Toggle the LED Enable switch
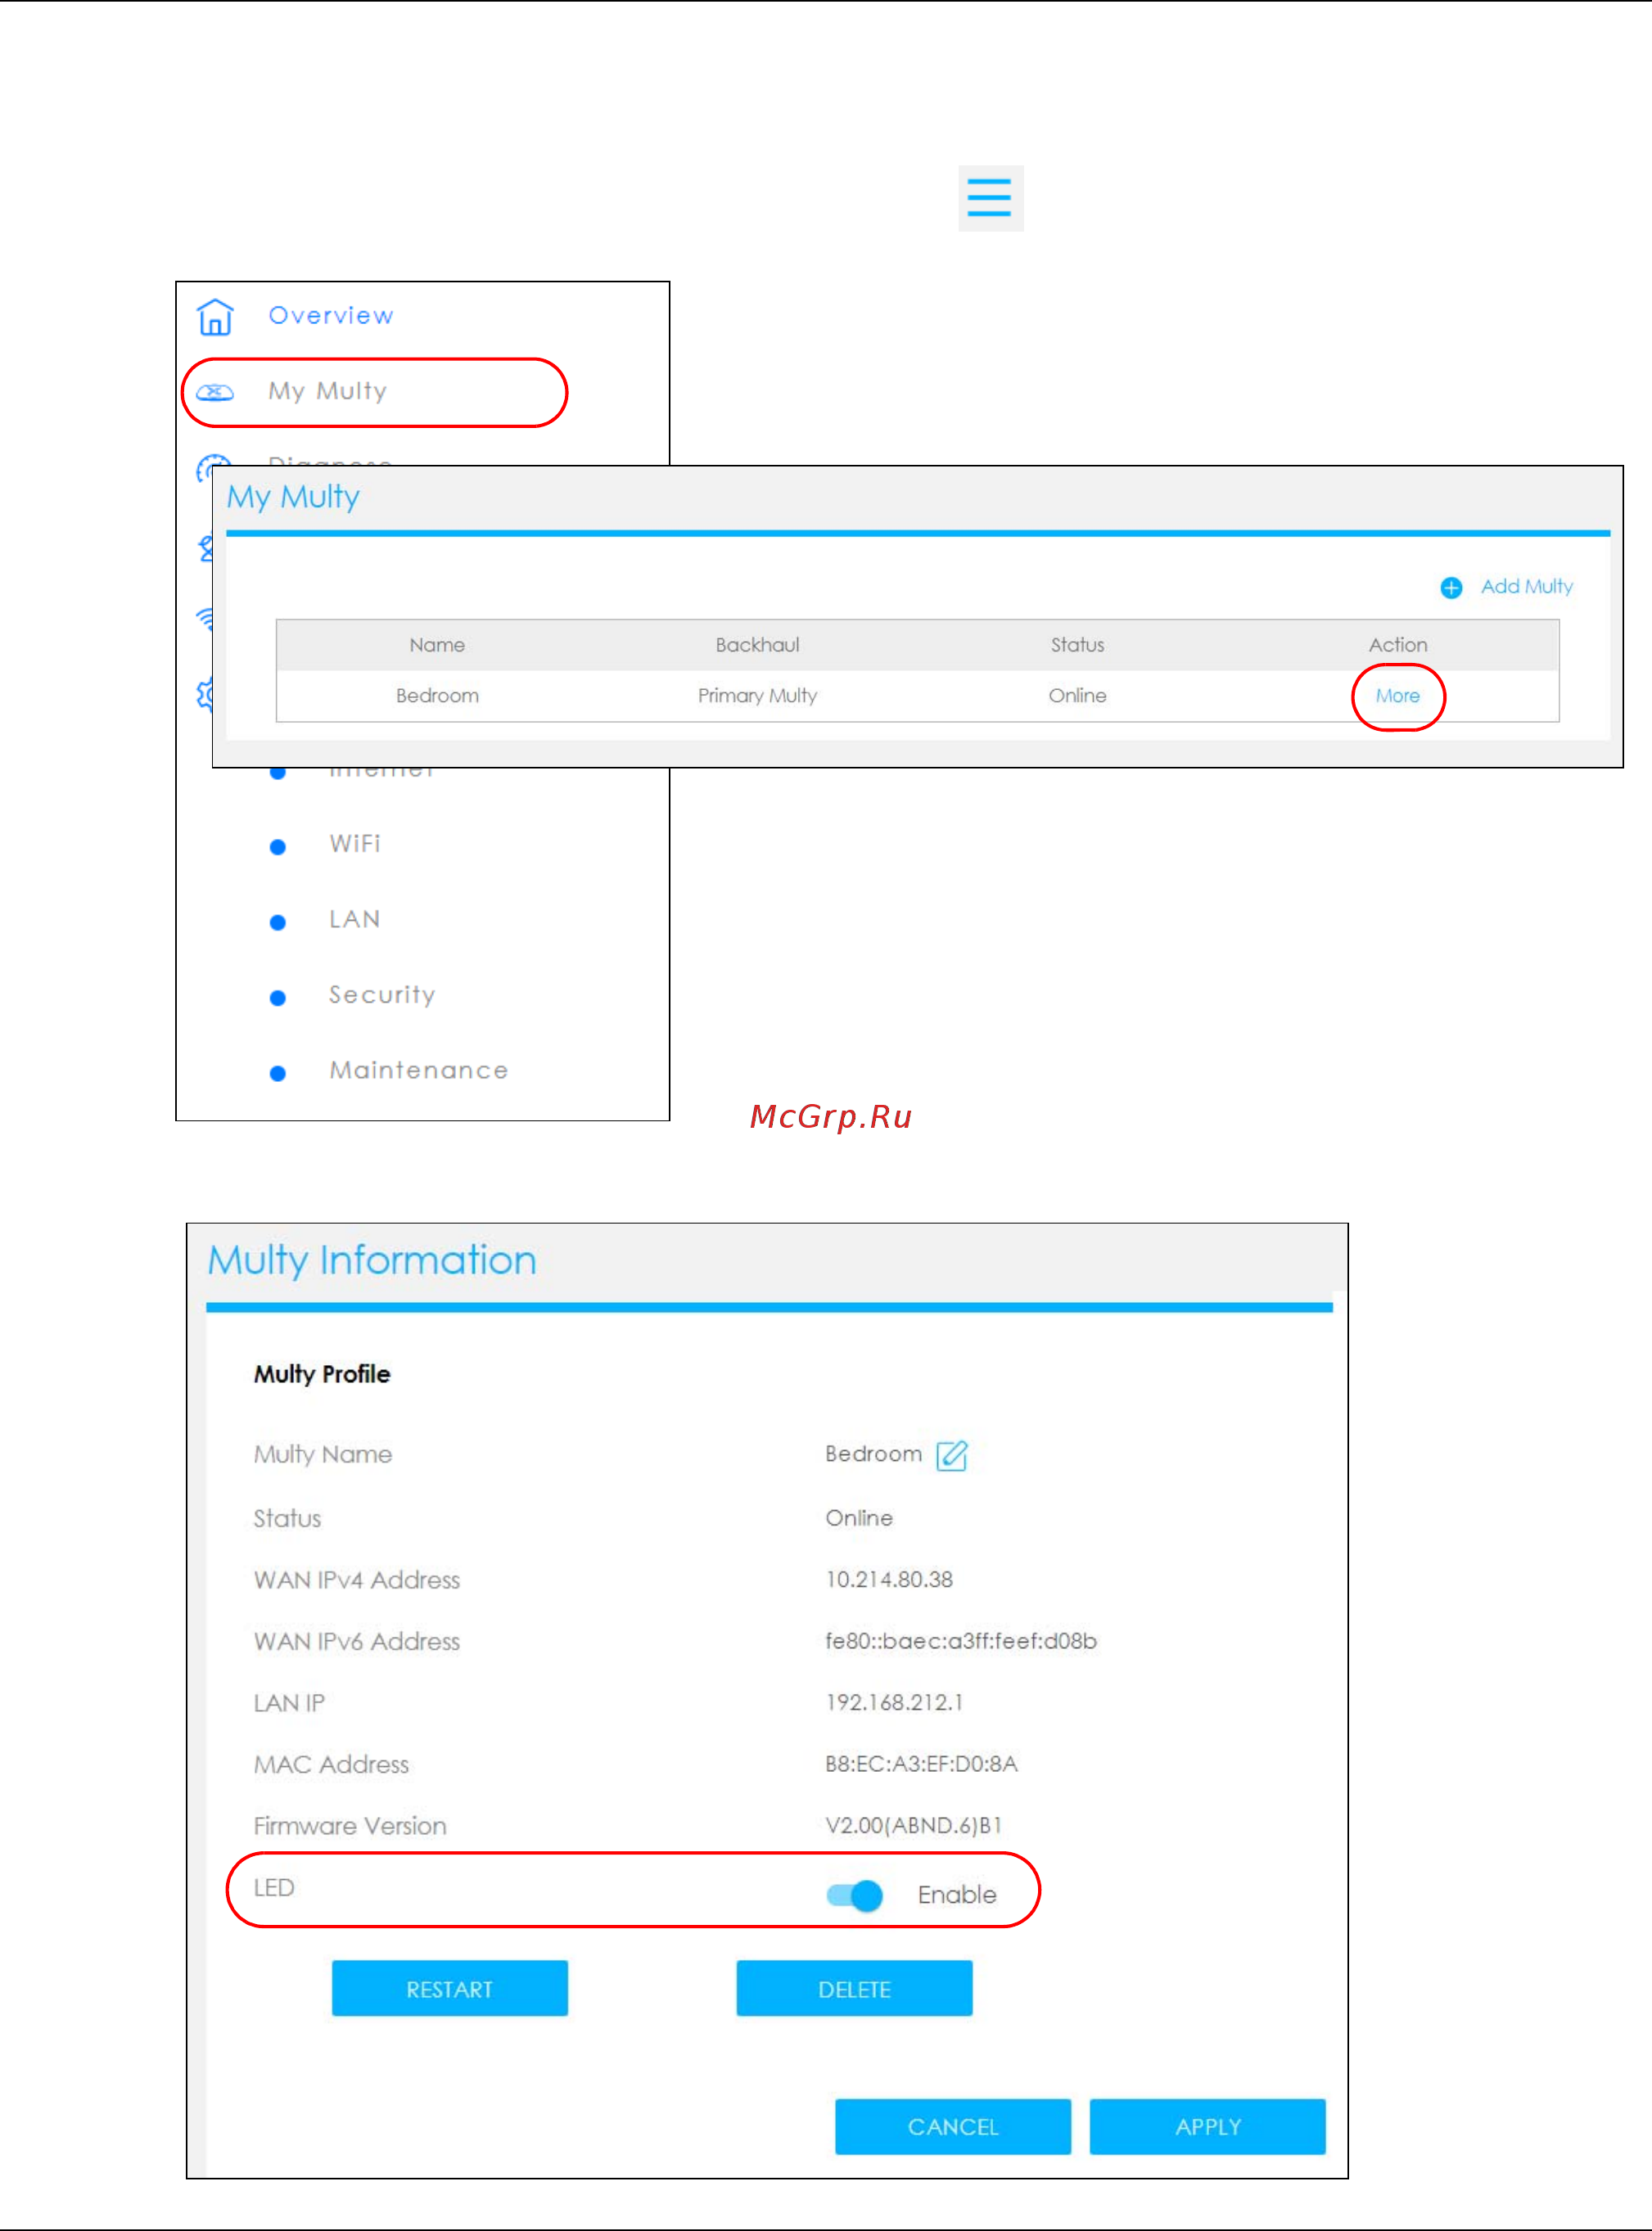This screenshot has width=1652, height=2231. click(x=855, y=1895)
